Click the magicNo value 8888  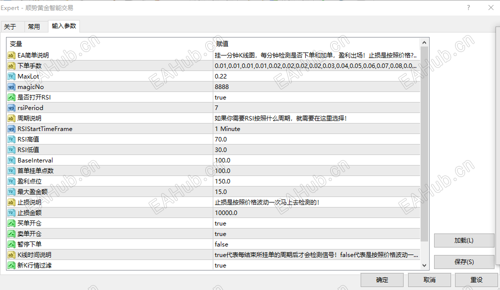click(x=222, y=87)
